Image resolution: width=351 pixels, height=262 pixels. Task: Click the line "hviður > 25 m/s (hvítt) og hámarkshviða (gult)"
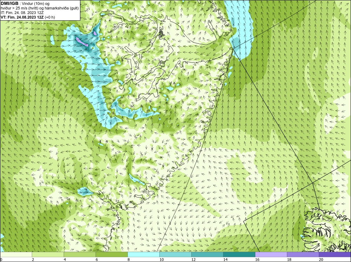40,8
